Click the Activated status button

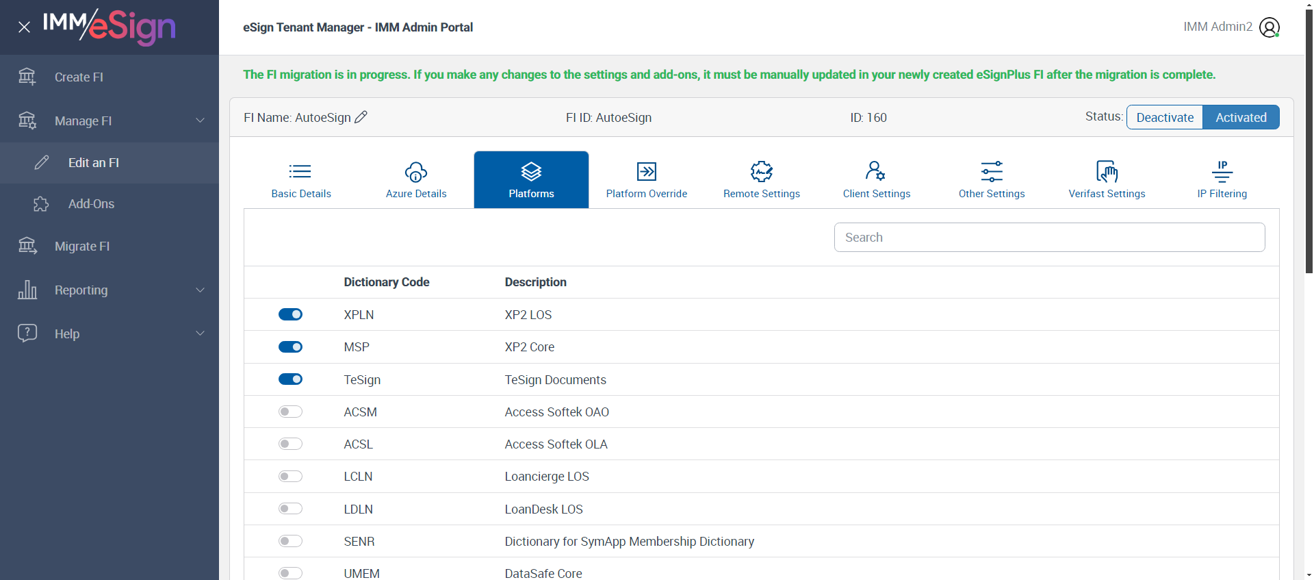pyautogui.click(x=1241, y=117)
